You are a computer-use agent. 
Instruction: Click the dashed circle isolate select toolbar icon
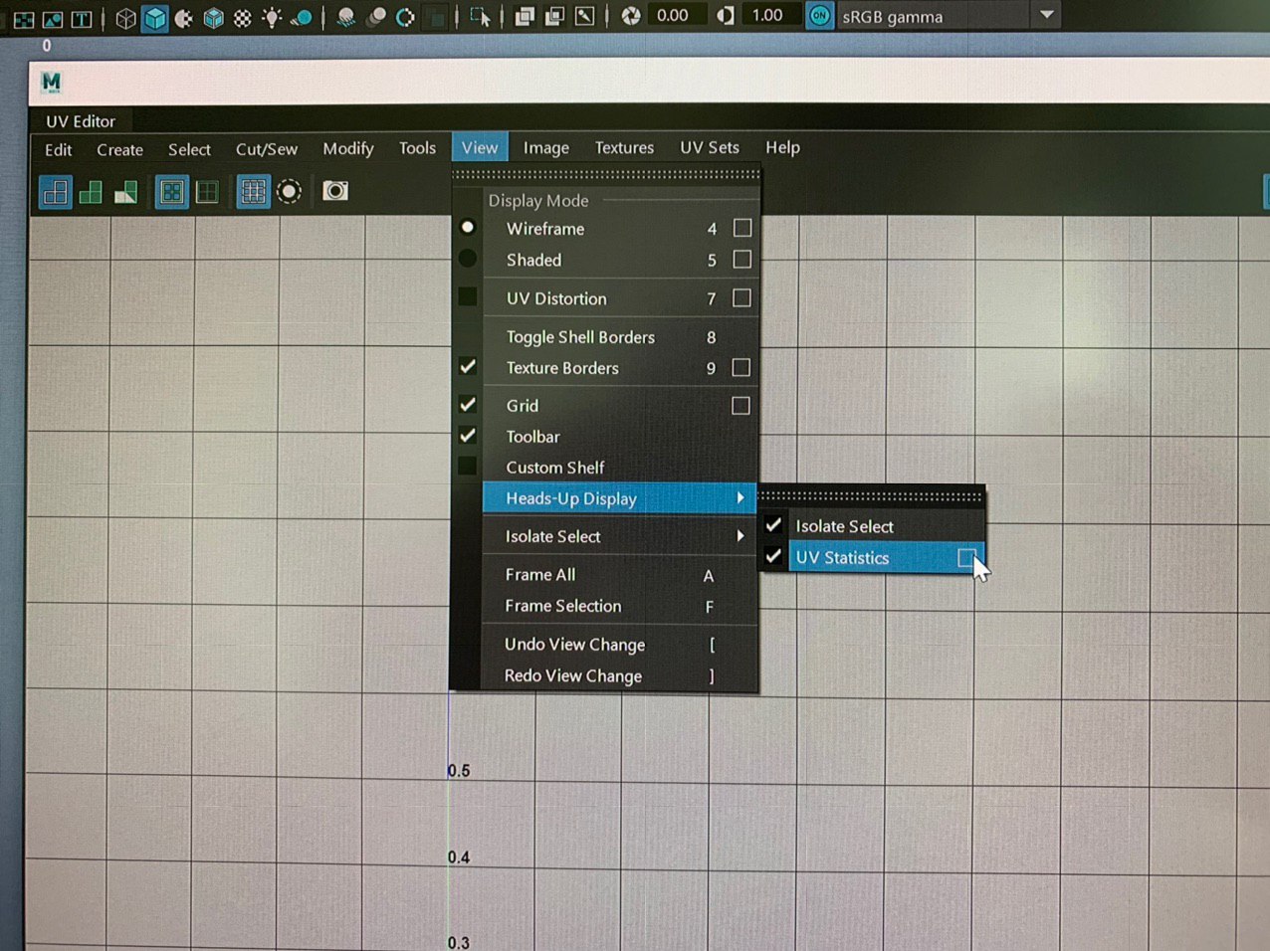[x=289, y=191]
